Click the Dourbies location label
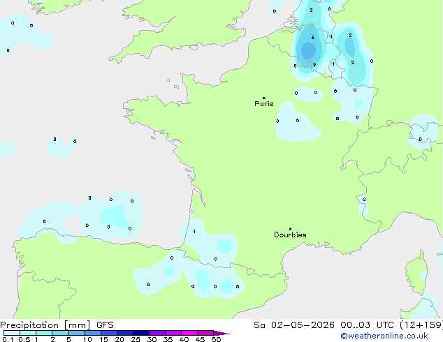The width and height of the screenshot is (443, 342). (290, 235)
